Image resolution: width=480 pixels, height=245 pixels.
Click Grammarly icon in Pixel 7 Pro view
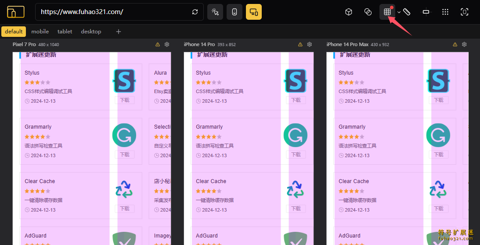point(124,135)
